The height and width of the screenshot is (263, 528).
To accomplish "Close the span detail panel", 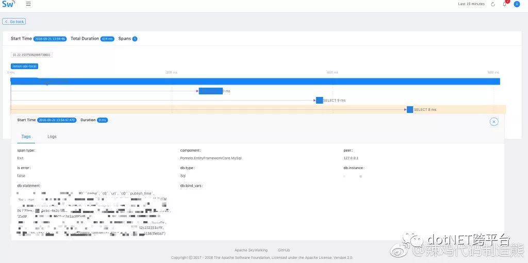I will coord(493,122).
